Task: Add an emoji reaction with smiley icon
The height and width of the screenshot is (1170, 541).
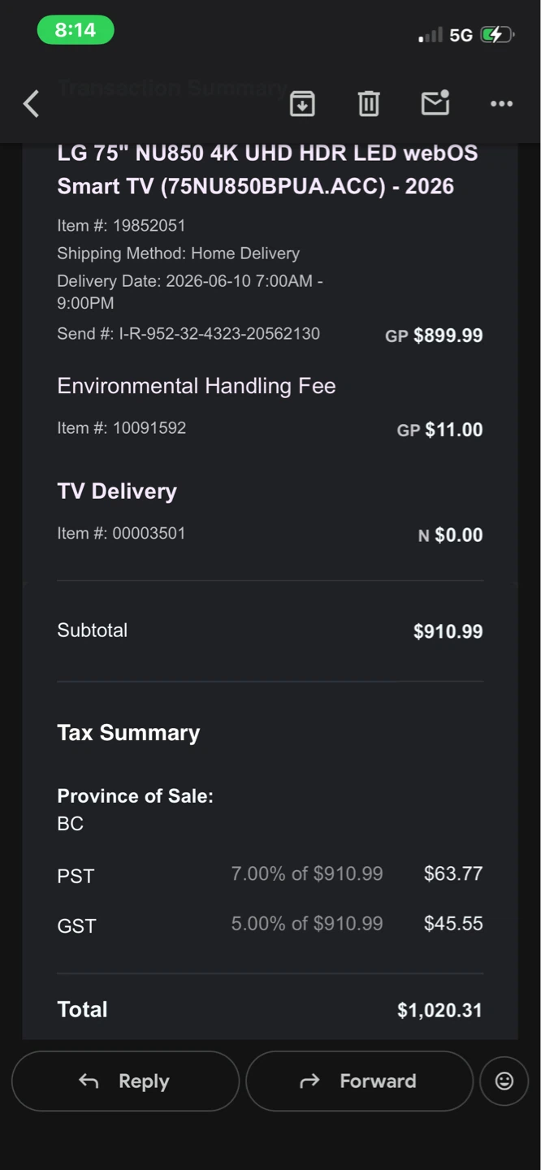Action: pyautogui.click(x=504, y=1081)
